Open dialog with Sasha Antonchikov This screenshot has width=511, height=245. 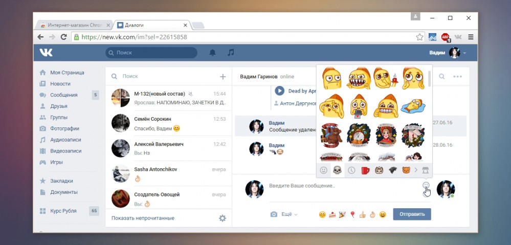click(168, 173)
